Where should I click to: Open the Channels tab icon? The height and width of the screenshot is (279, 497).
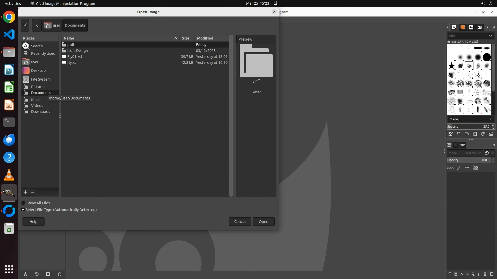456,145
